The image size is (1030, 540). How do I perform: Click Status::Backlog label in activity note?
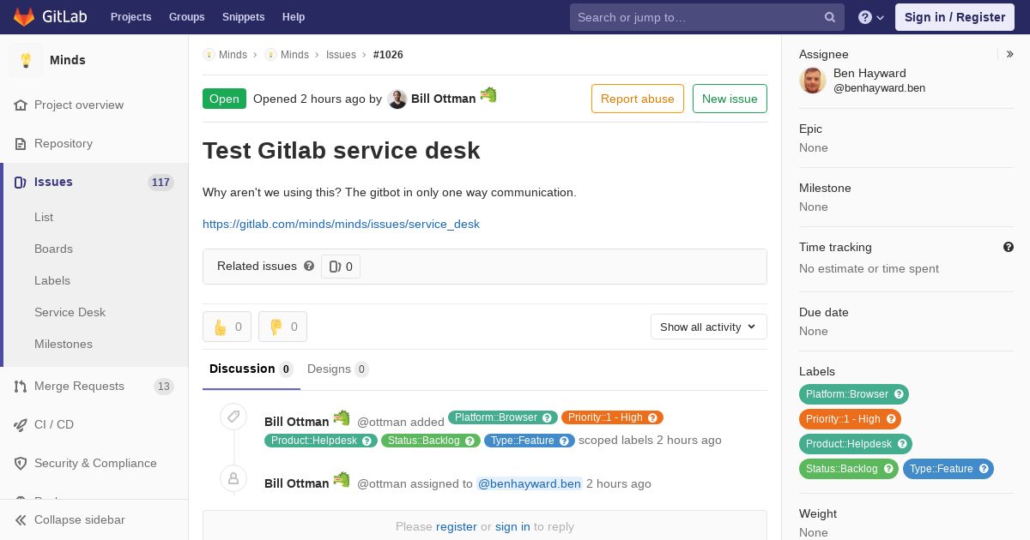click(x=432, y=441)
